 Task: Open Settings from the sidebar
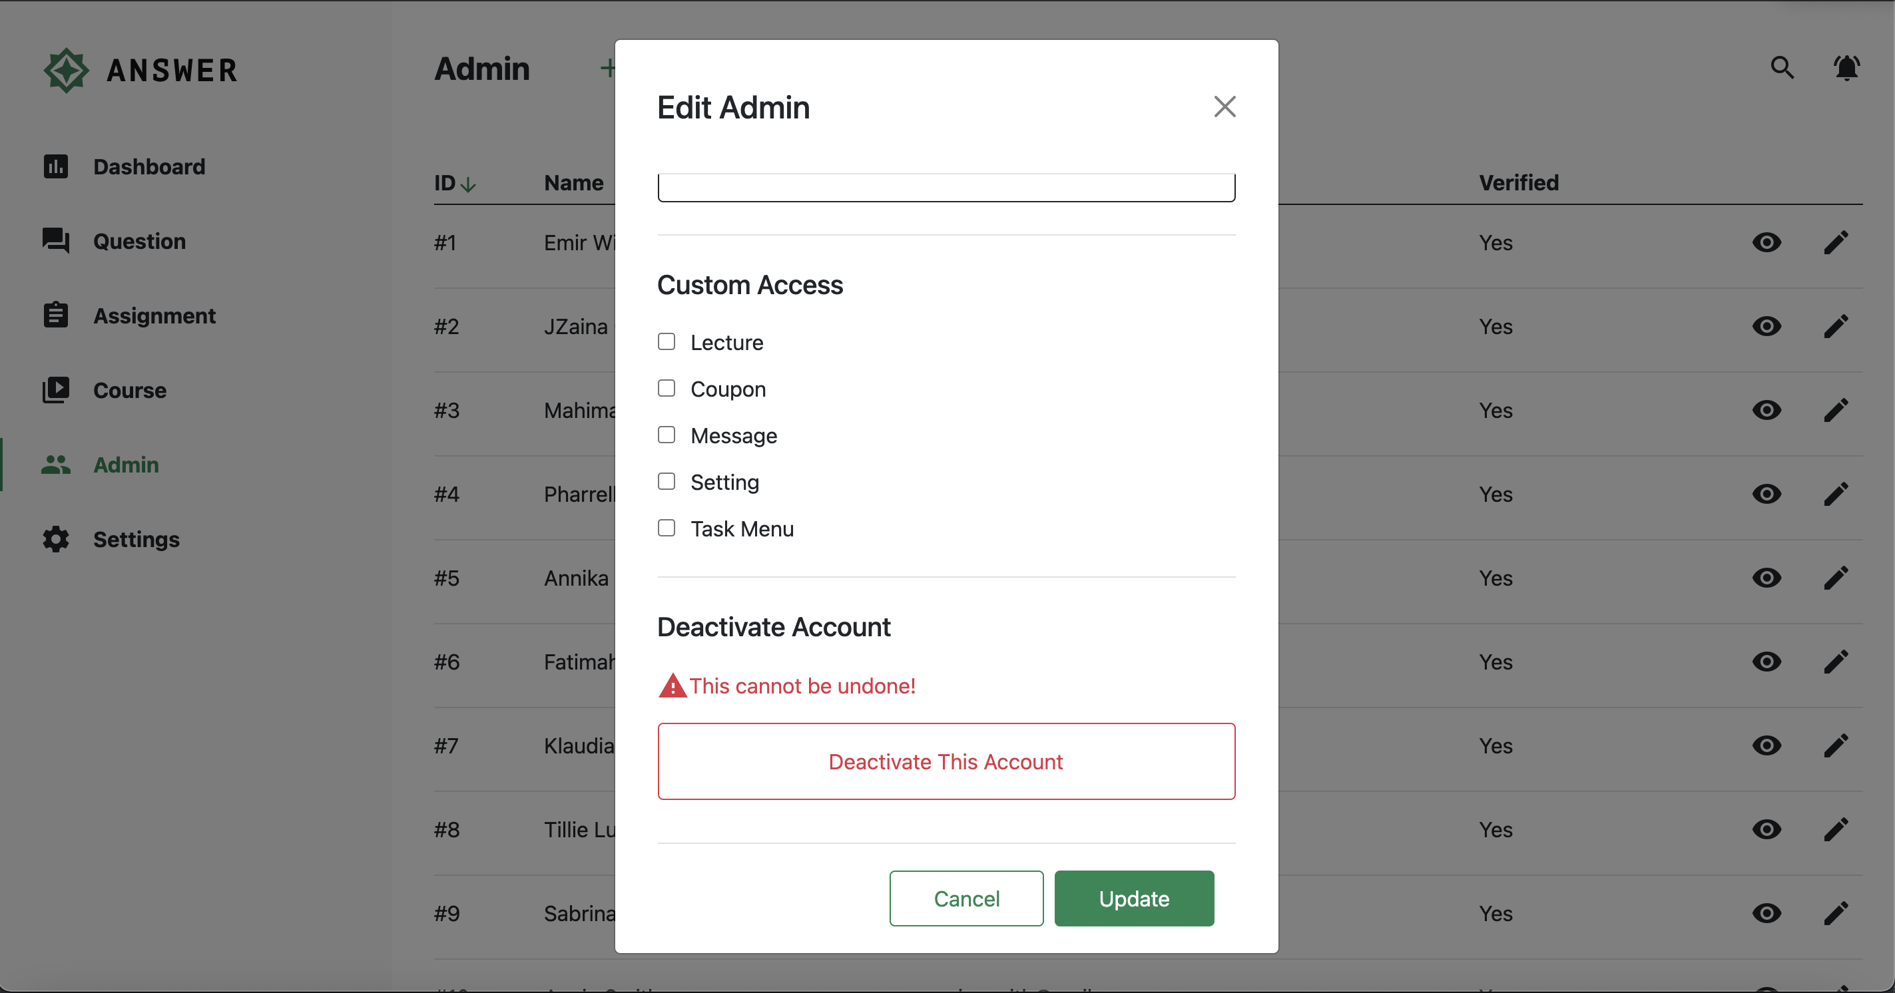[136, 539]
